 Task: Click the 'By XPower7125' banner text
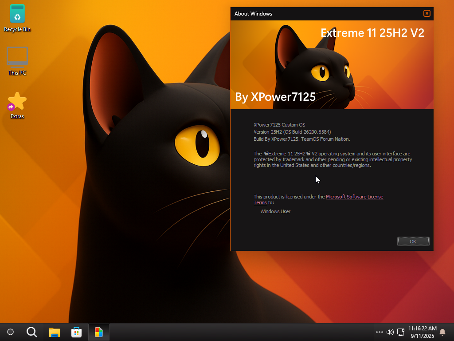point(275,97)
